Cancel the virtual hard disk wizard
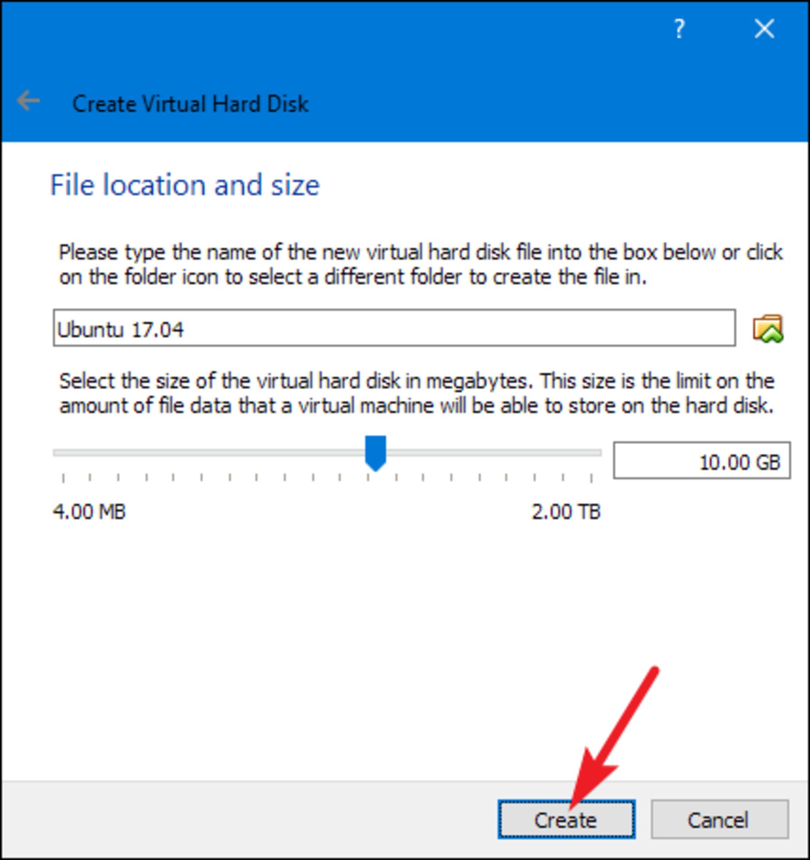The image size is (810, 860). (720, 819)
